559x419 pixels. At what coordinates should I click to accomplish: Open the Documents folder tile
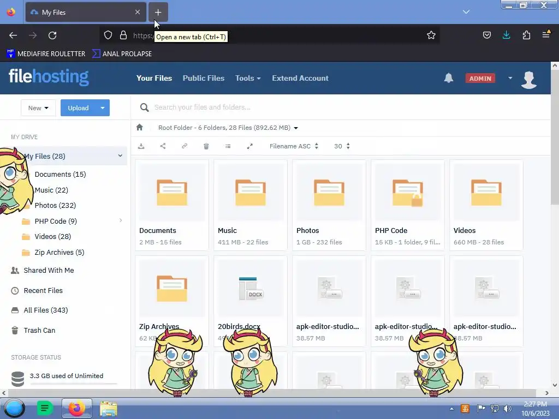[172, 205]
